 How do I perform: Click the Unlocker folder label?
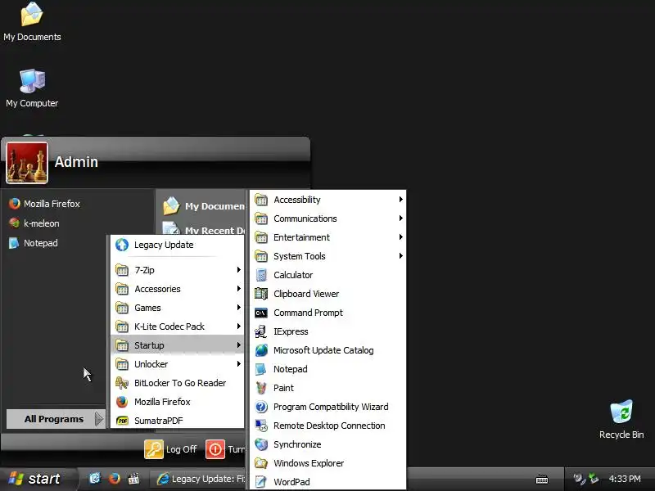[151, 364]
